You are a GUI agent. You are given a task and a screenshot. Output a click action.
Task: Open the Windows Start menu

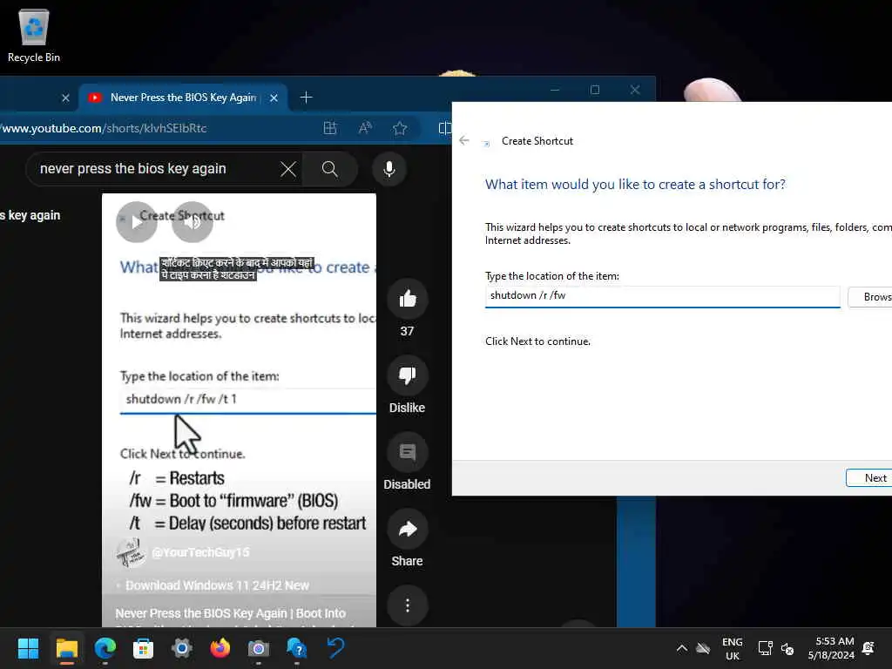coord(29,648)
